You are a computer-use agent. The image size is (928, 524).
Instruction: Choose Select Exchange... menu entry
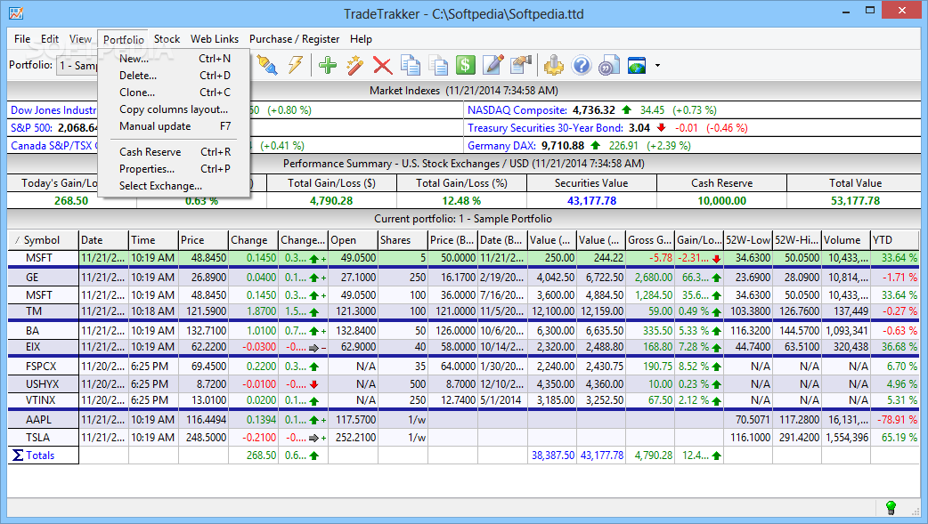pyautogui.click(x=174, y=186)
